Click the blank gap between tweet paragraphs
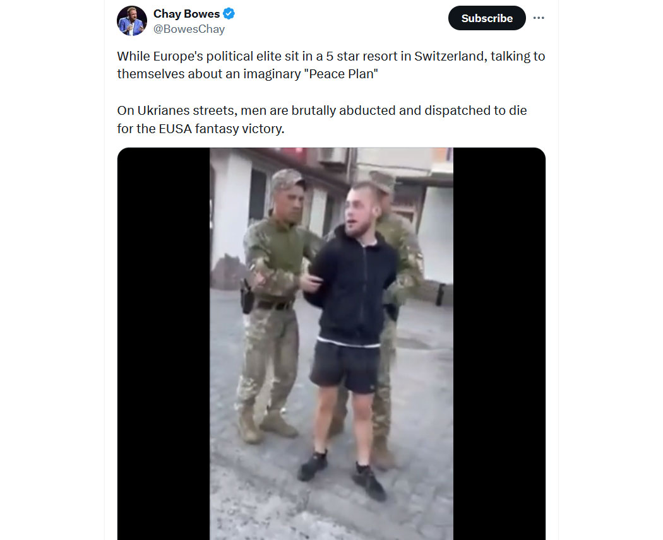The height and width of the screenshot is (540, 663). click(331, 92)
